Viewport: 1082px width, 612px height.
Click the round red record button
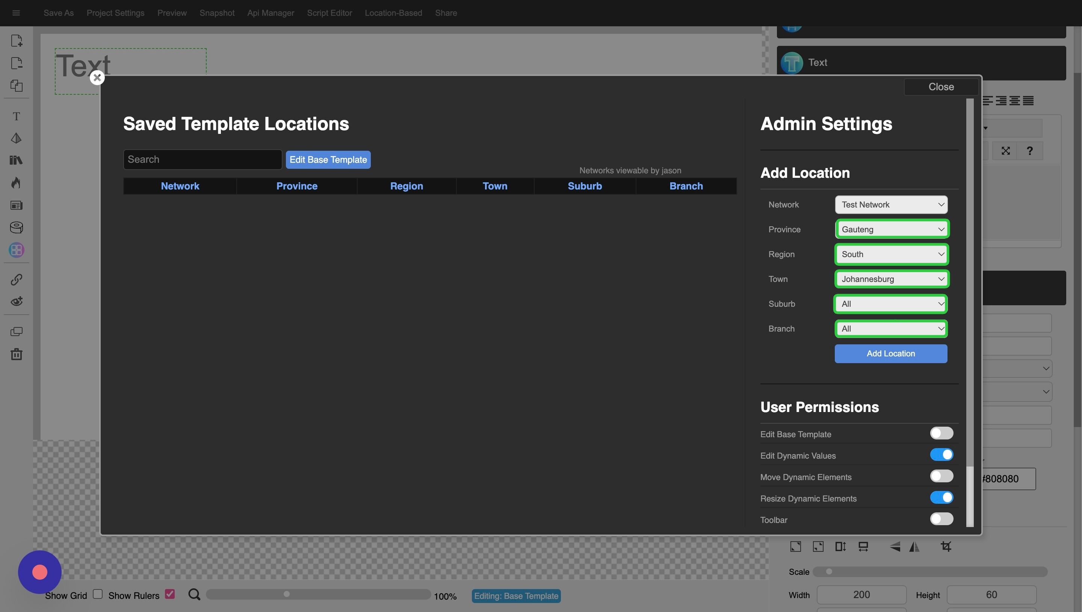pyautogui.click(x=40, y=572)
